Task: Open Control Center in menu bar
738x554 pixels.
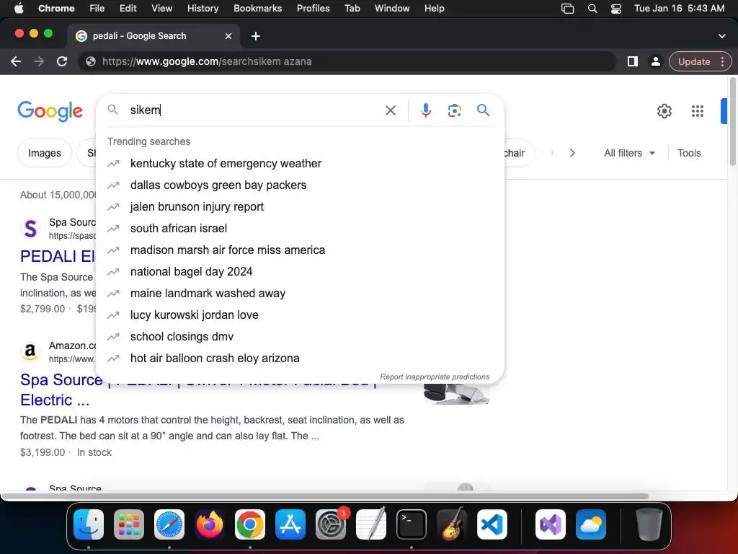Action: click(616, 9)
